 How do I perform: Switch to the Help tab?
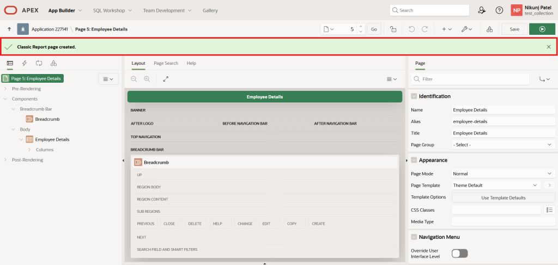click(x=191, y=63)
